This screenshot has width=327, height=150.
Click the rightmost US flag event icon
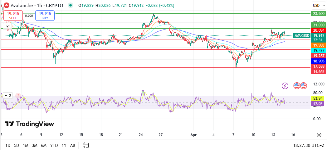[304, 85]
